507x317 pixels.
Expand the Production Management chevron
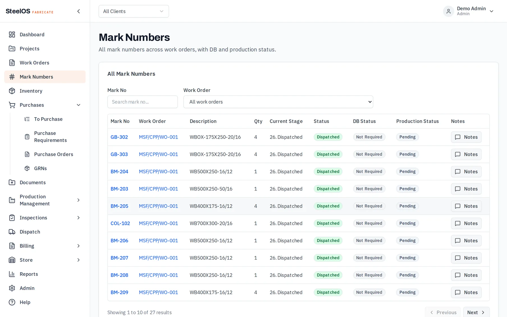(79, 200)
